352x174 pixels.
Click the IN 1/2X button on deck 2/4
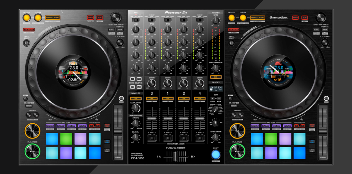[232, 18]
